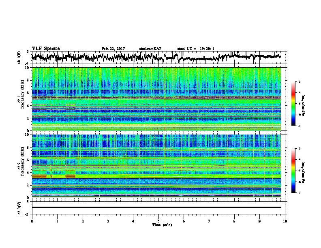Click time axis tick label 5
Screen dimensions: 321x248
(158, 221)
